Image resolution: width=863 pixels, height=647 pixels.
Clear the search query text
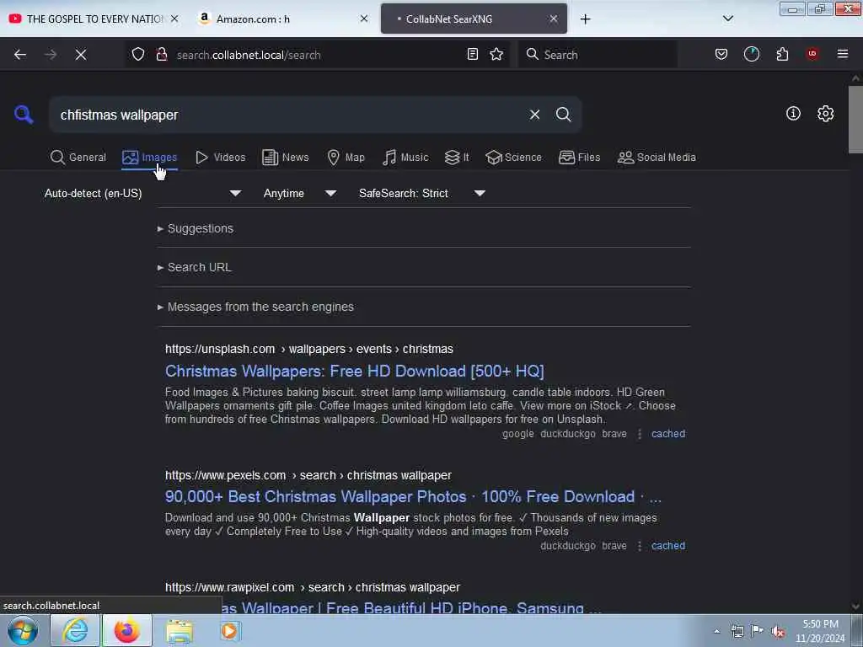534,115
